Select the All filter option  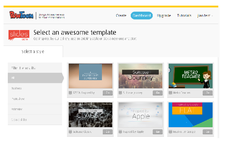tap(35, 78)
